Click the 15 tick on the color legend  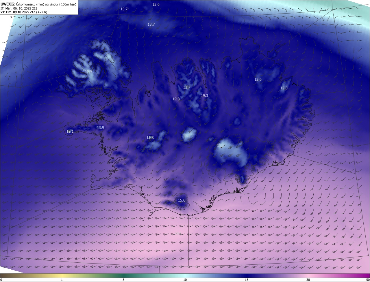pos(247,280)
